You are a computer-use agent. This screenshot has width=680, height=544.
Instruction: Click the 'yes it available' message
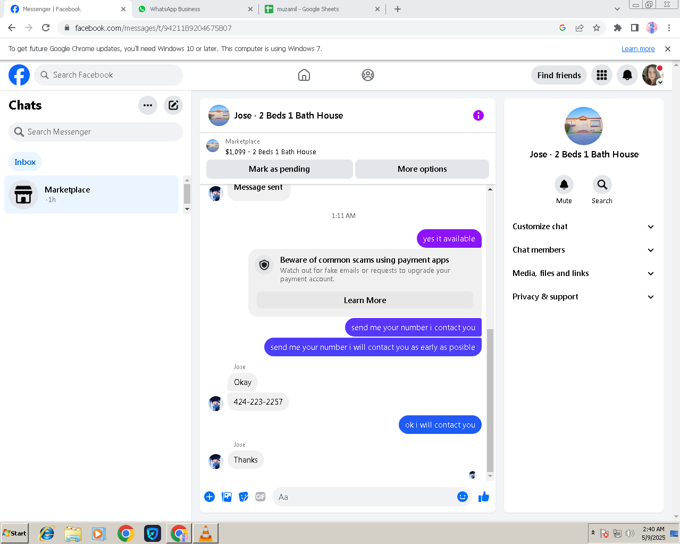[449, 239]
